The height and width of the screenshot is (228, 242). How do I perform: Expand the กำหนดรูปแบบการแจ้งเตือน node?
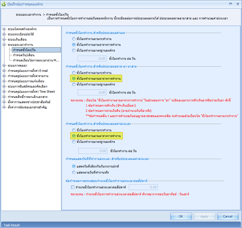coord(4,81)
